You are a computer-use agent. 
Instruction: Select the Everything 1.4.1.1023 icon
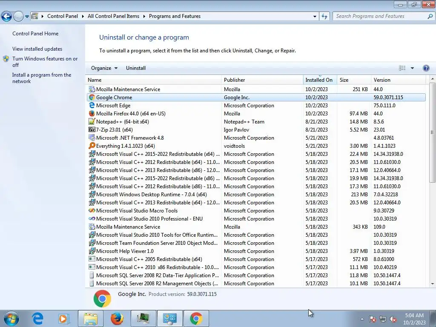pyautogui.click(x=92, y=146)
